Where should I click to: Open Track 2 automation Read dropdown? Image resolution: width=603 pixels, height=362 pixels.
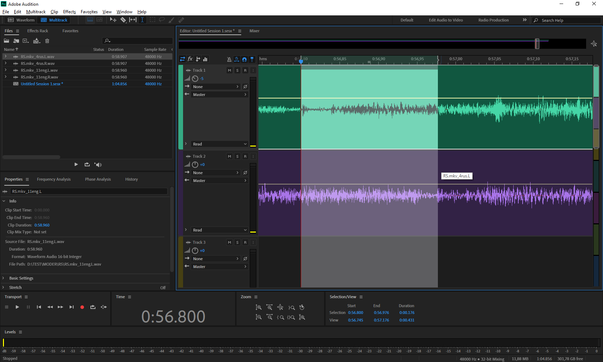click(x=220, y=230)
